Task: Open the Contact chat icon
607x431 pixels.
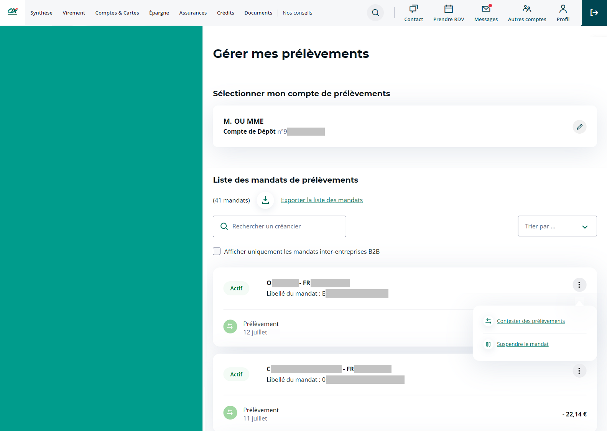Action: click(x=413, y=9)
